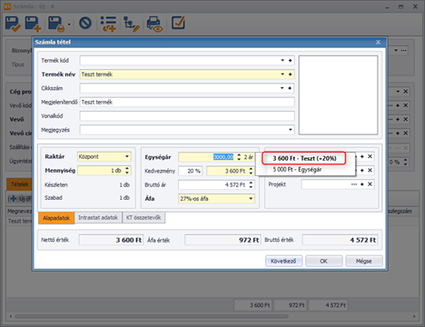Viewport: 425px width, 327px height.
Task: Expand the Termék kód dropdown arrow
Action: [282, 60]
